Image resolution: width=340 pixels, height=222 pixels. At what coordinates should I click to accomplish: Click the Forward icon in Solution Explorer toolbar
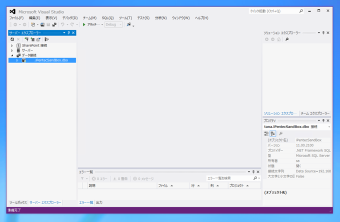pyautogui.click(x=273, y=39)
